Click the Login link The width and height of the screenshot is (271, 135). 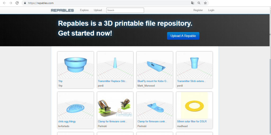tap(211, 10)
